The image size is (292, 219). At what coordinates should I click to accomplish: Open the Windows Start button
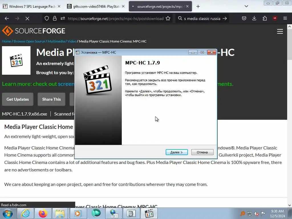(8, 213)
